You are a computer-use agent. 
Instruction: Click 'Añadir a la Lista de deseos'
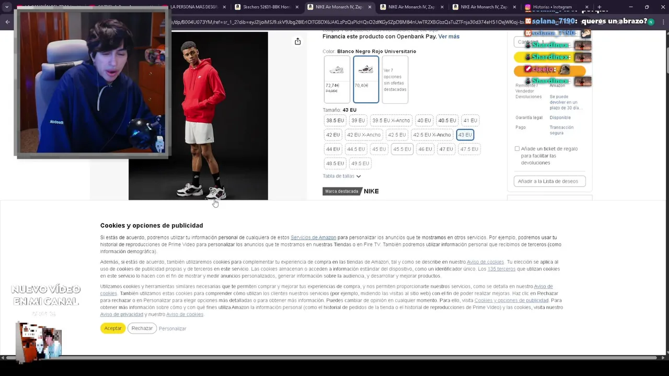coord(549,181)
